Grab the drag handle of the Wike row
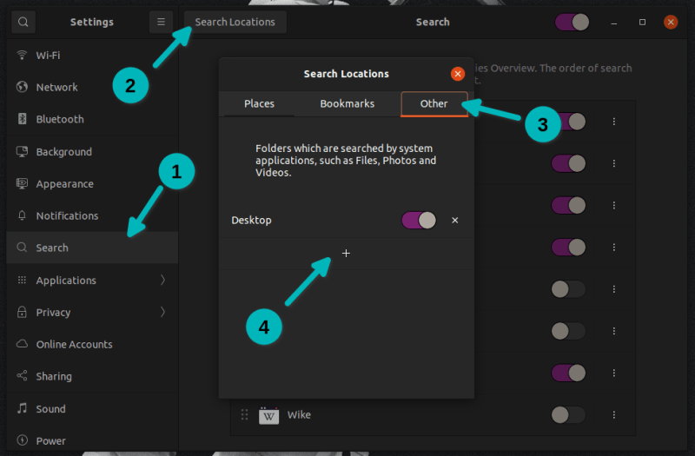The image size is (695, 456). [244, 415]
